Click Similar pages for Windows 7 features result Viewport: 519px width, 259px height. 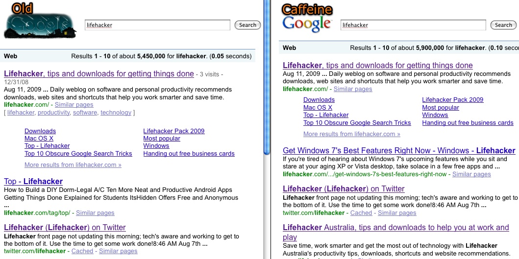(471, 174)
